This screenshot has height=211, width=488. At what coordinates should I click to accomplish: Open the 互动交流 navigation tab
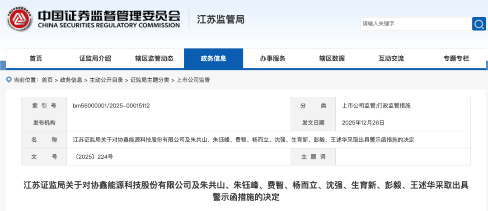391,58
